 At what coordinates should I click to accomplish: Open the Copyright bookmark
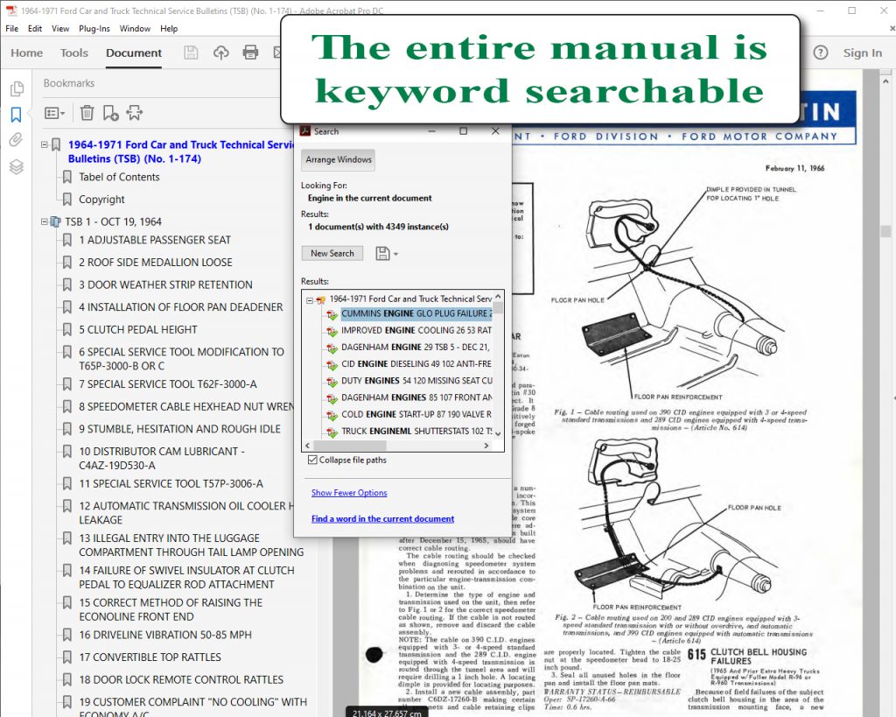pyautogui.click(x=101, y=200)
